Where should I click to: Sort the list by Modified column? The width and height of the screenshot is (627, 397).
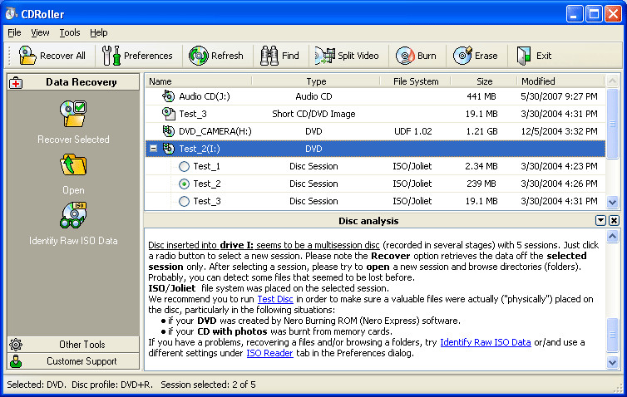pos(561,81)
